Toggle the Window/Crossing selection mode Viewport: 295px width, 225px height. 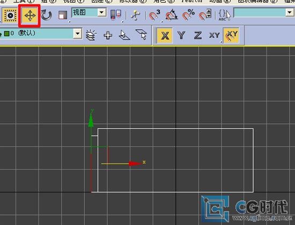[x=10, y=15]
